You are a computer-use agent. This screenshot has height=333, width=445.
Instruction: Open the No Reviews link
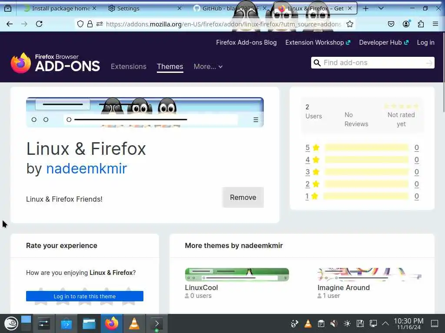pyautogui.click(x=356, y=119)
